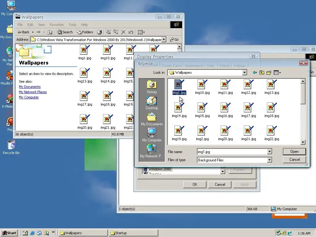Follow My Documents link in Wallpapers

click(30, 87)
